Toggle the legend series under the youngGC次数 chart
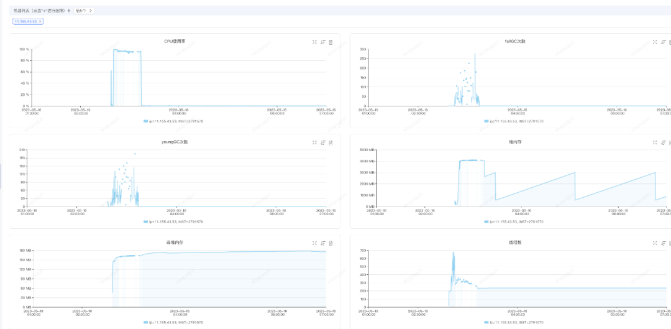Viewport: 671px width, 329px height. coord(173,221)
